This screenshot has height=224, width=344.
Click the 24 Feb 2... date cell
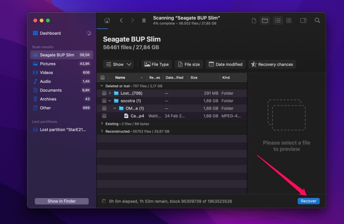(x=175, y=116)
